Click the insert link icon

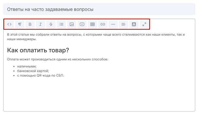point(103,24)
